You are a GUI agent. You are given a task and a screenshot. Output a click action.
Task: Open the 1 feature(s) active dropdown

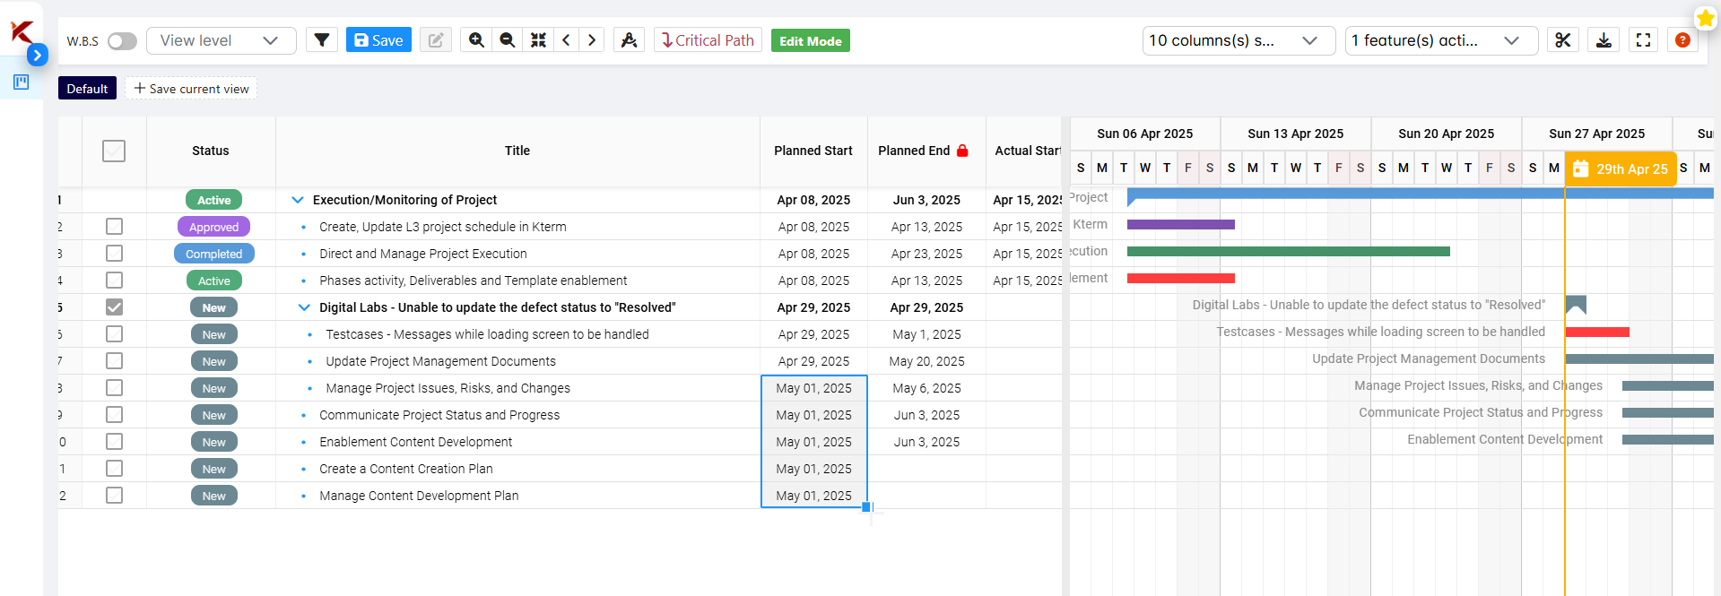(1441, 40)
